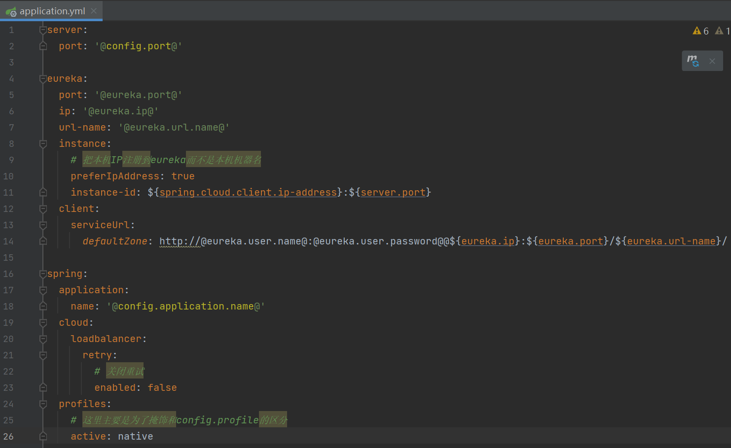Screen dimensions: 731x448
Task: Collapse the client block fold marker
Action: [x=43, y=209]
